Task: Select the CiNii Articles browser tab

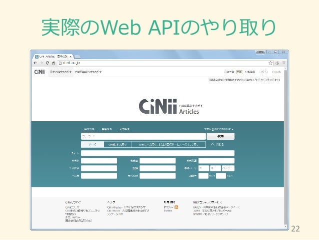Action: 53,57
